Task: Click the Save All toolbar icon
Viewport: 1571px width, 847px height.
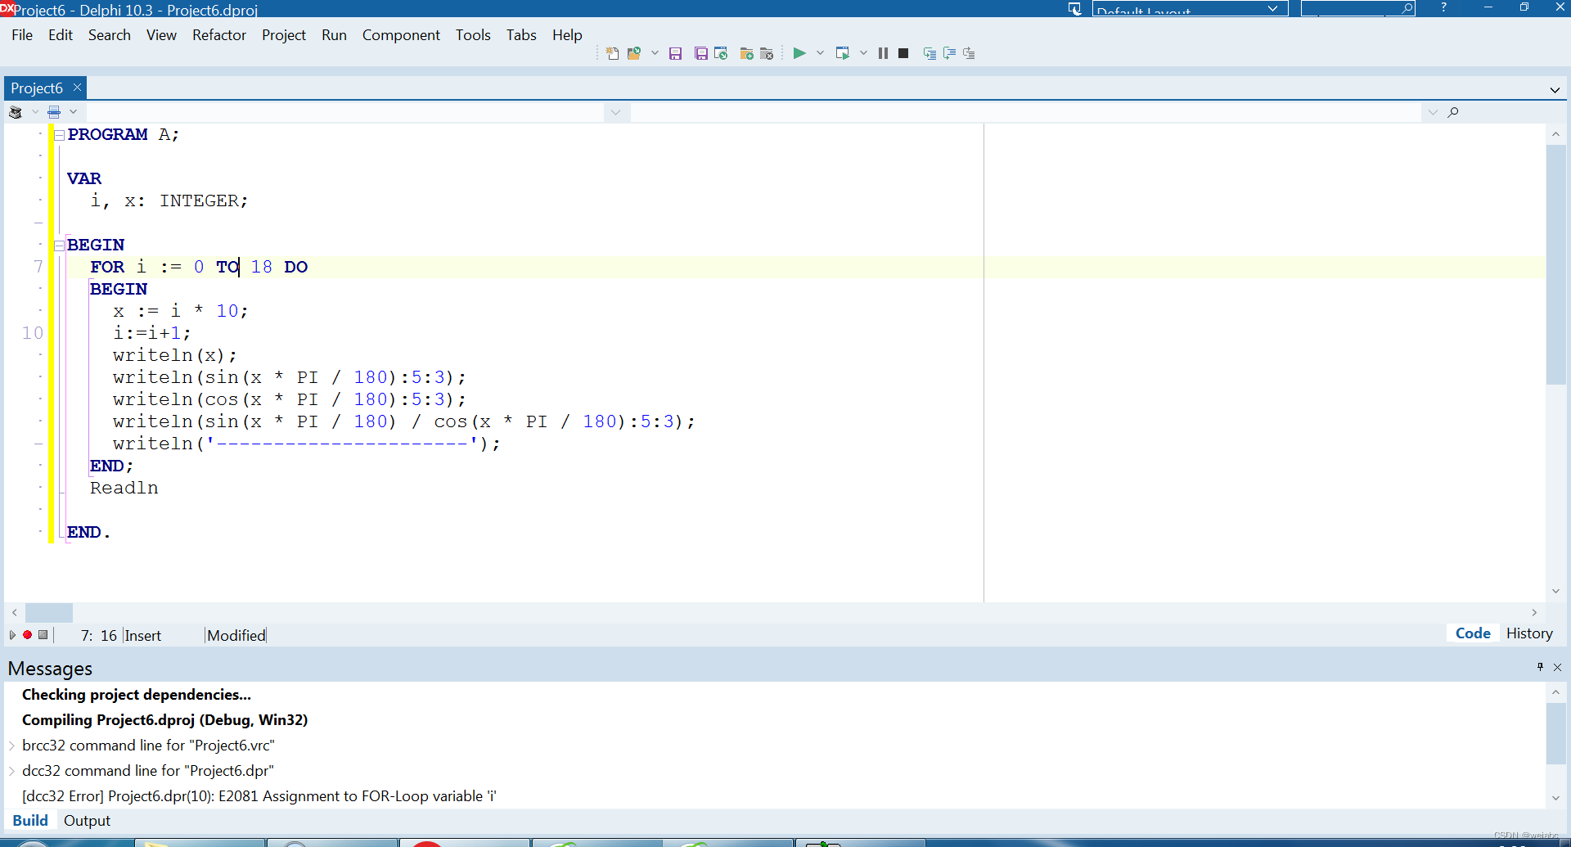Action: (701, 53)
